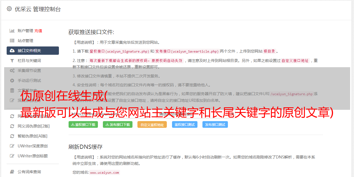Click the 根目录 highlighted text
354x177 pixels.
[x=269, y=51]
